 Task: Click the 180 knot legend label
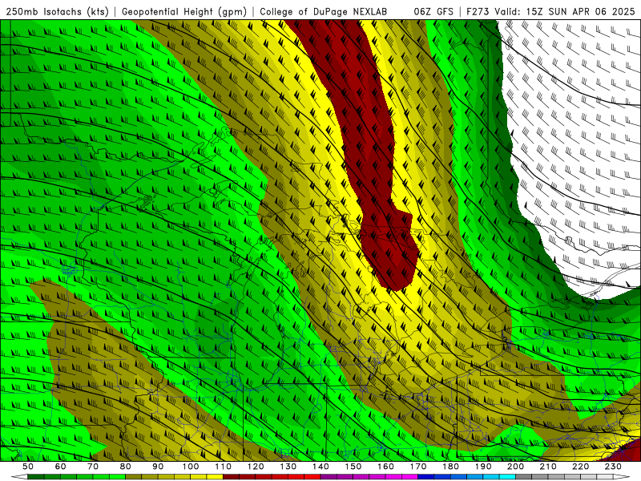450,467
